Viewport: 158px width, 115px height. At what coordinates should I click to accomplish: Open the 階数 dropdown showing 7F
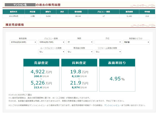(x=80, y=42)
